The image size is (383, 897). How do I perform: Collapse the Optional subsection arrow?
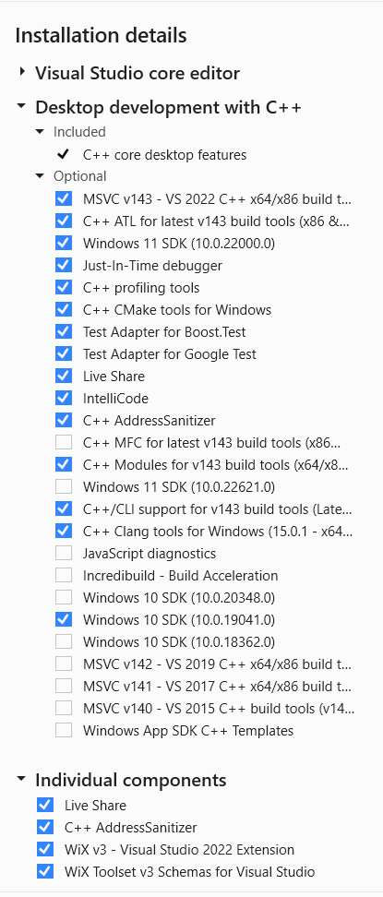40,176
